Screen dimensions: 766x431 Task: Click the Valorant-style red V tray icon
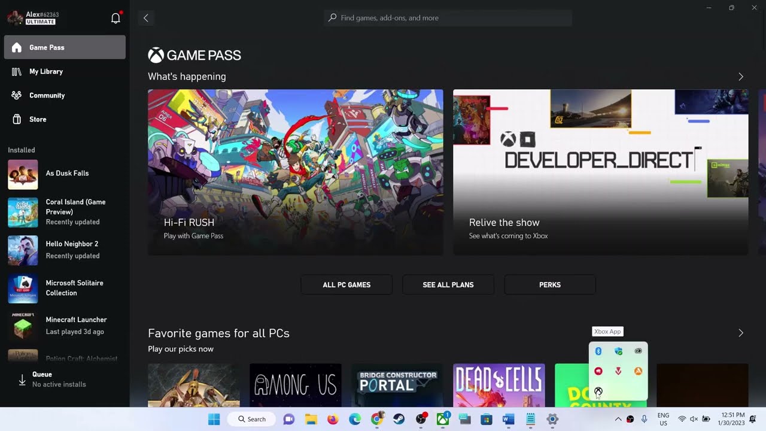(x=618, y=371)
